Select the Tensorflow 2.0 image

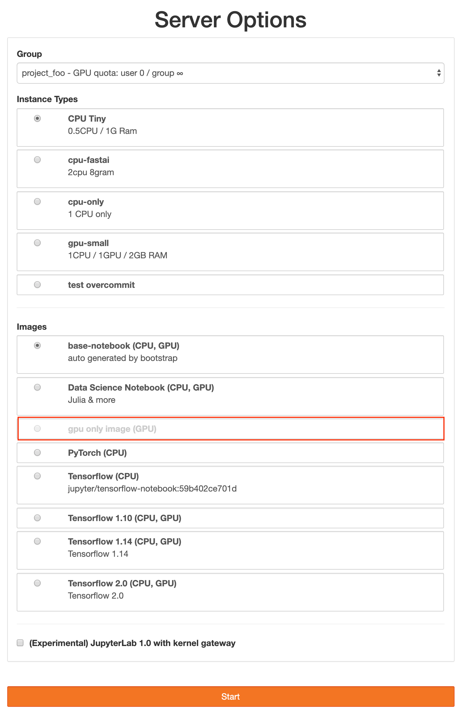point(37,583)
